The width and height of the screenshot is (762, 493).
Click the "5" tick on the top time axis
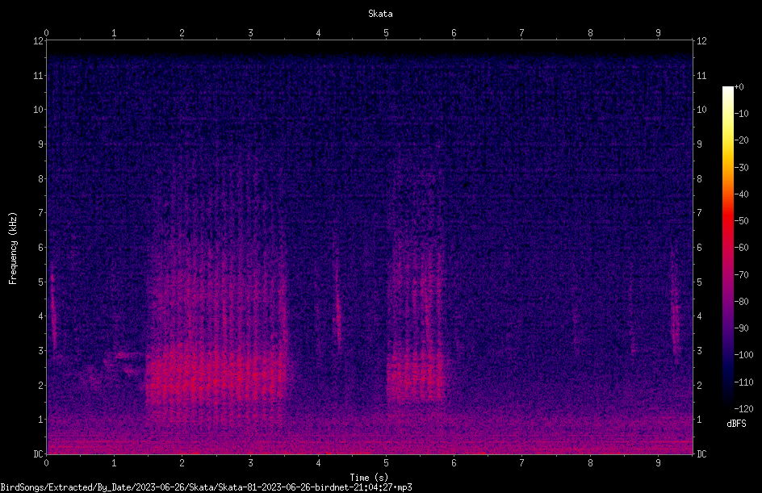(387, 33)
